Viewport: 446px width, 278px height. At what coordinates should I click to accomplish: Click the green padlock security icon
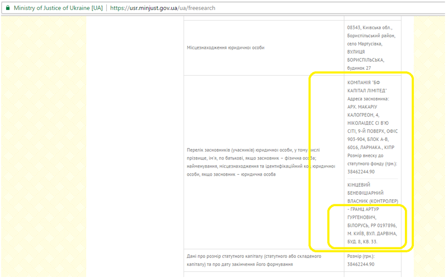[x=8, y=9]
